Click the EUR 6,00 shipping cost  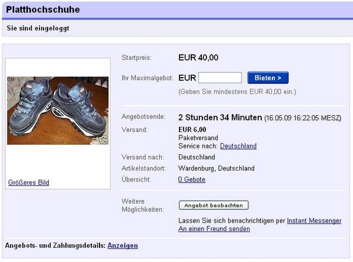point(192,129)
